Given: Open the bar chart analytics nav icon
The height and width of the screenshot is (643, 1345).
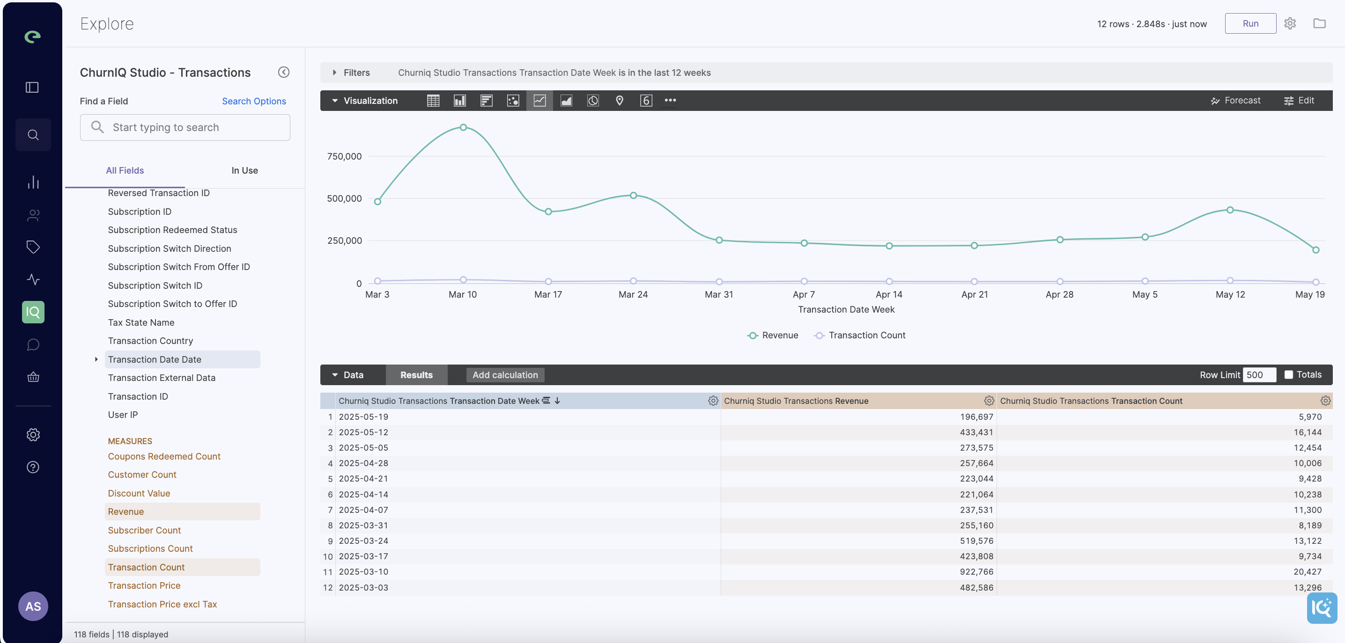Looking at the screenshot, I should (x=33, y=182).
